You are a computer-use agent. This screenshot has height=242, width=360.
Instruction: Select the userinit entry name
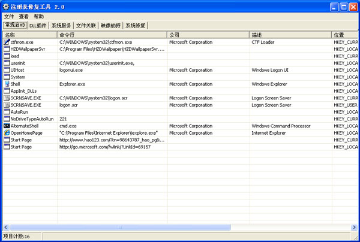17,63
